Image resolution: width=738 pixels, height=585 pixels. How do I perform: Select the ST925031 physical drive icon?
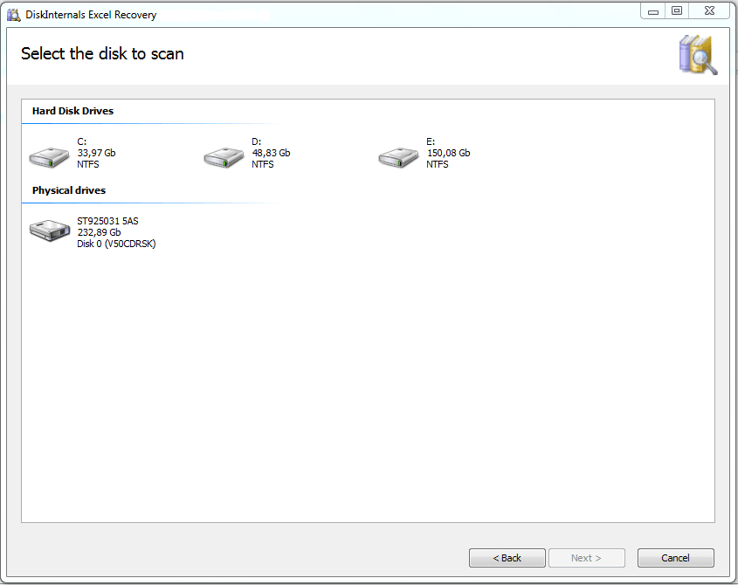(50, 231)
